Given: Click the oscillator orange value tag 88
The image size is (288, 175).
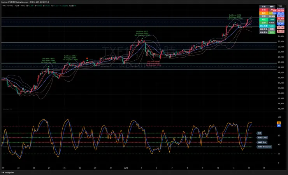Looking at the screenshot, I should coord(279,123).
